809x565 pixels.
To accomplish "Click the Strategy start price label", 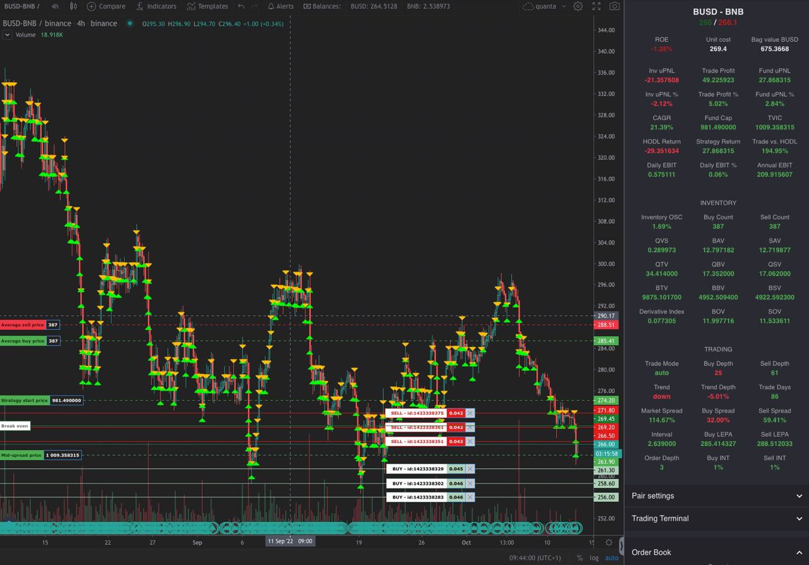I will (25, 400).
